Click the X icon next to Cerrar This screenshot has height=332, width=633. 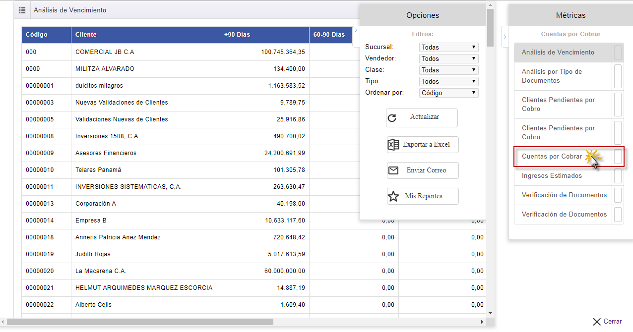(x=597, y=322)
